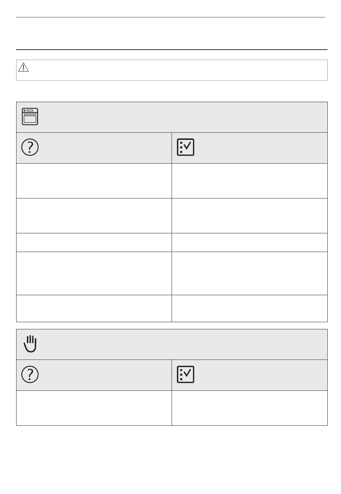
Task: Select the oven appliance icon
Action: tap(30, 116)
